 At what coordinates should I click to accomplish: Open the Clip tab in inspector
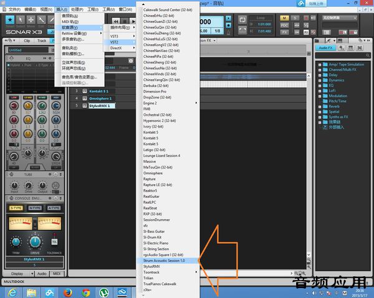coord(27,40)
